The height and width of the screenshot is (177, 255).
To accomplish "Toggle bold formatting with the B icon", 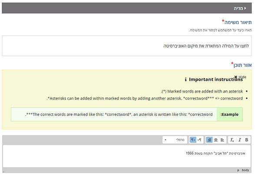I will coord(247,140).
